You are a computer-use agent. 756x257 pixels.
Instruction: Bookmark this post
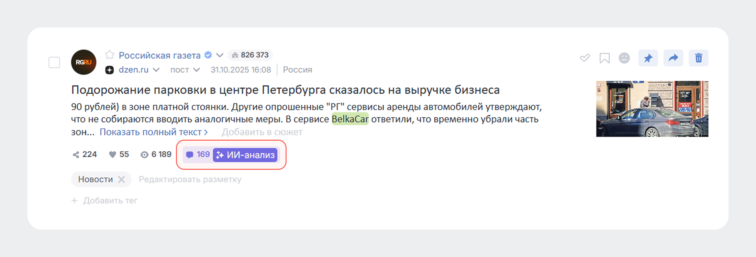pyautogui.click(x=604, y=58)
